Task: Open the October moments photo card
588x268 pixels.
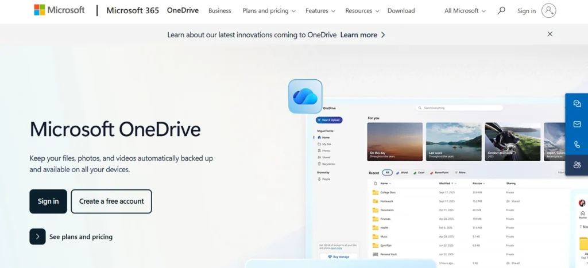Action: pos(513,142)
